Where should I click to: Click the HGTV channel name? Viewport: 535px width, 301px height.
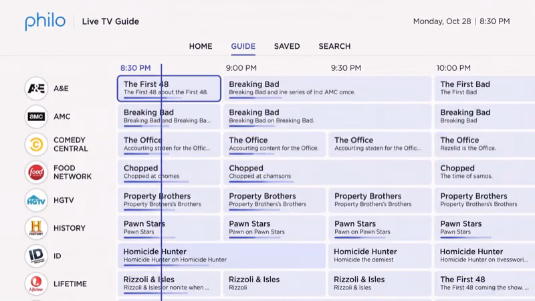tap(64, 200)
